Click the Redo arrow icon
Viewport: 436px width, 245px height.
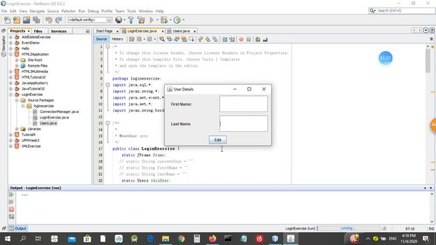click(59, 20)
